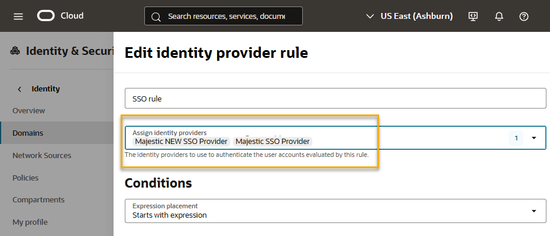Expand the US East (Ashburn) region selector
The width and height of the screenshot is (550, 236).
409,16
